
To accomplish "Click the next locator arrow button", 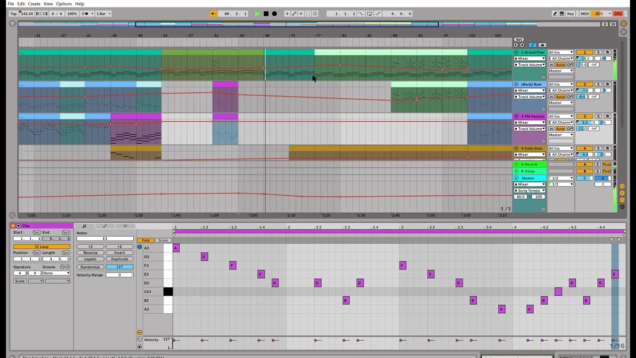I will (x=522, y=45).
